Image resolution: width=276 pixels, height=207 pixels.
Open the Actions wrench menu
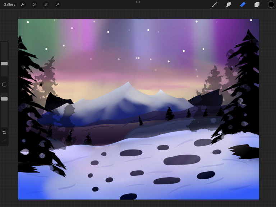click(23, 5)
